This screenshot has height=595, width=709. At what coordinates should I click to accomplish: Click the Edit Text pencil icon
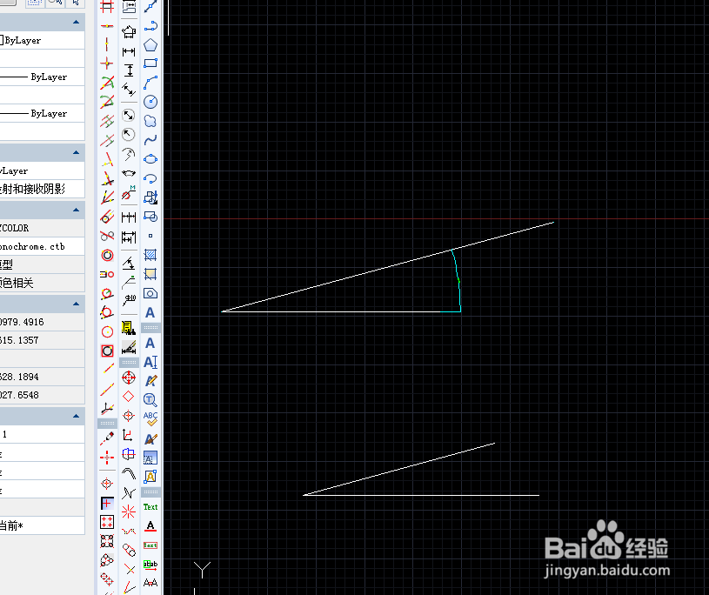pos(150,381)
